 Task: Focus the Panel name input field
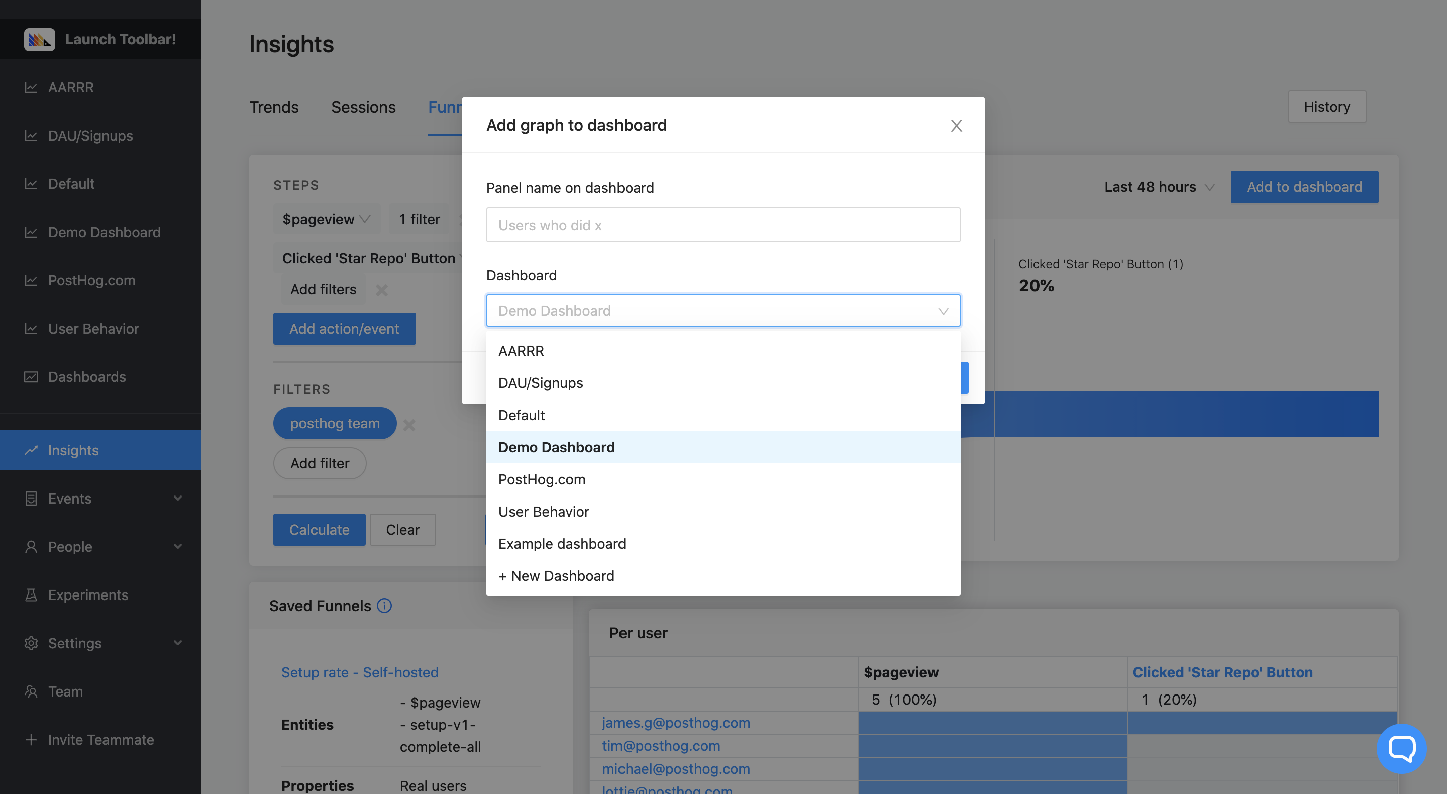pos(722,225)
